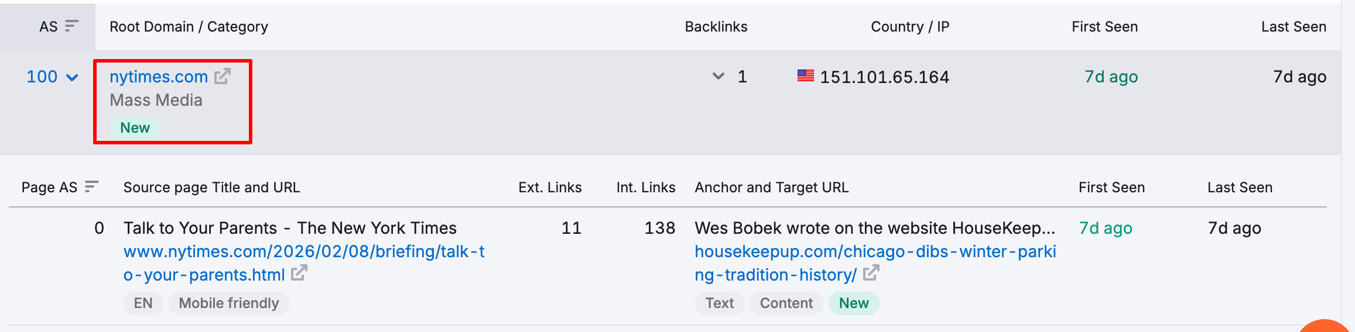Expand the backlinks chevron next to 1
The height and width of the screenshot is (332, 1355).
tap(718, 77)
